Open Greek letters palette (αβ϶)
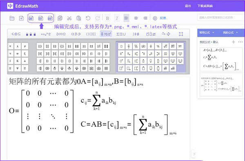 pyautogui.click(x=76, y=34)
